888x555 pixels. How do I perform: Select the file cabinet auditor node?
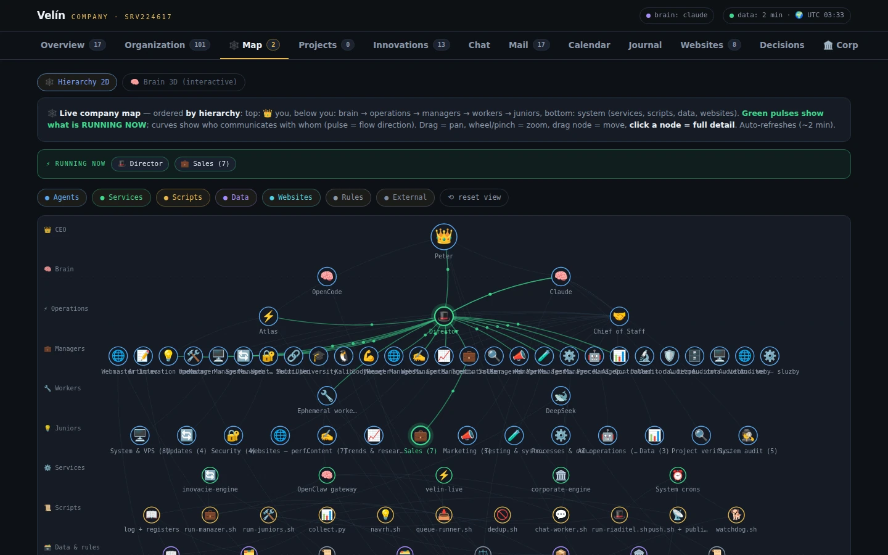point(694,356)
